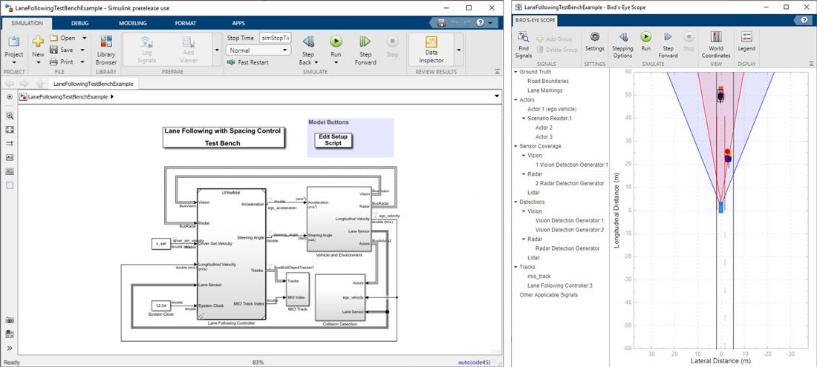Collapse the Ground Truth tree node
Viewport: 817px width, 367px height.
pyautogui.click(x=515, y=72)
